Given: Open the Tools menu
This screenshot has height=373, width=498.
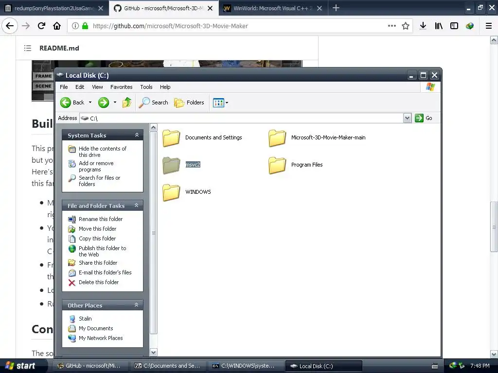Looking at the screenshot, I should tap(146, 87).
